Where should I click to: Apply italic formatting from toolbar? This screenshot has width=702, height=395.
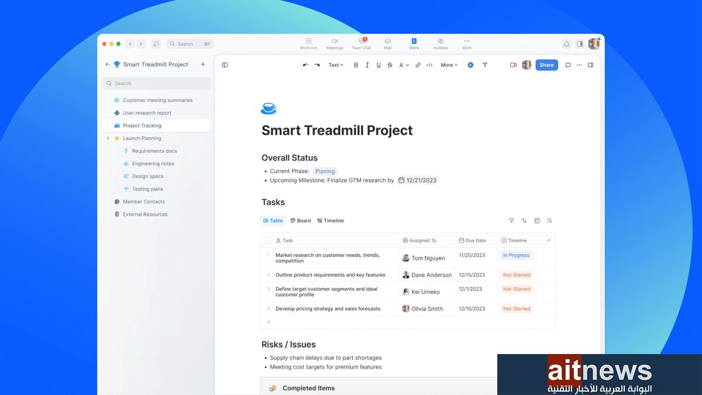[367, 65]
